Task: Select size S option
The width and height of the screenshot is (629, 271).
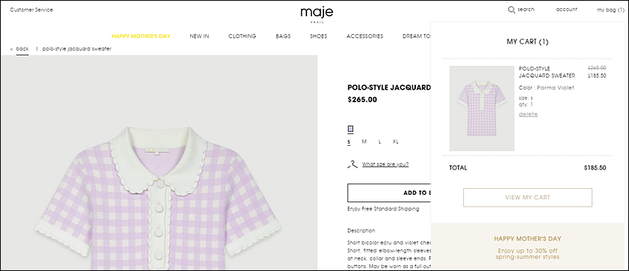Action: click(349, 141)
